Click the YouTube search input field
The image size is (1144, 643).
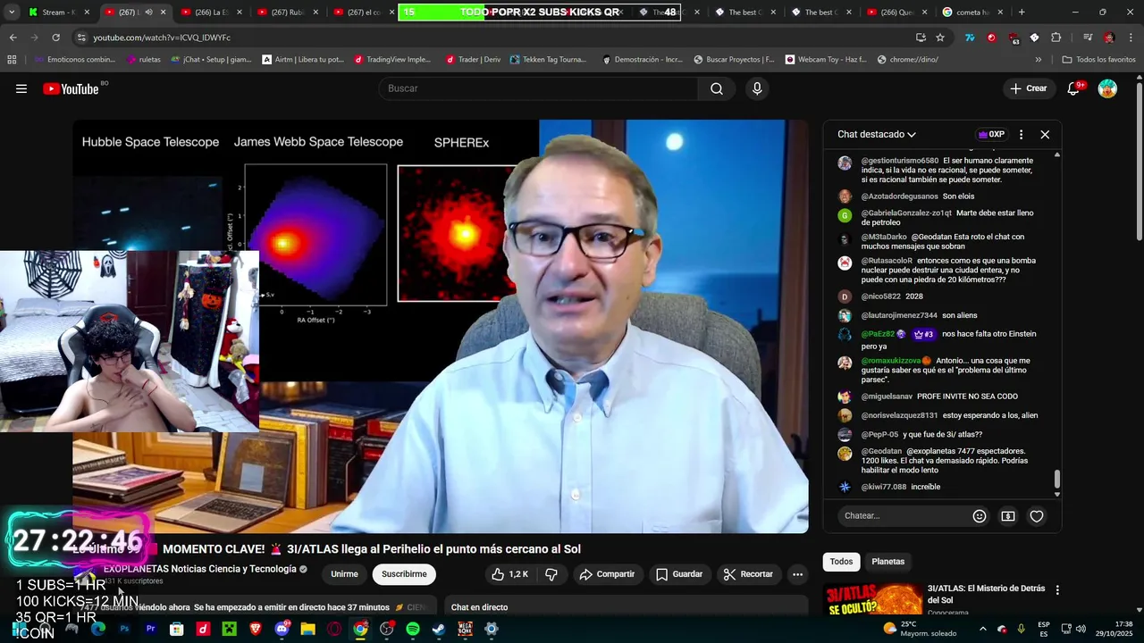coord(539,88)
